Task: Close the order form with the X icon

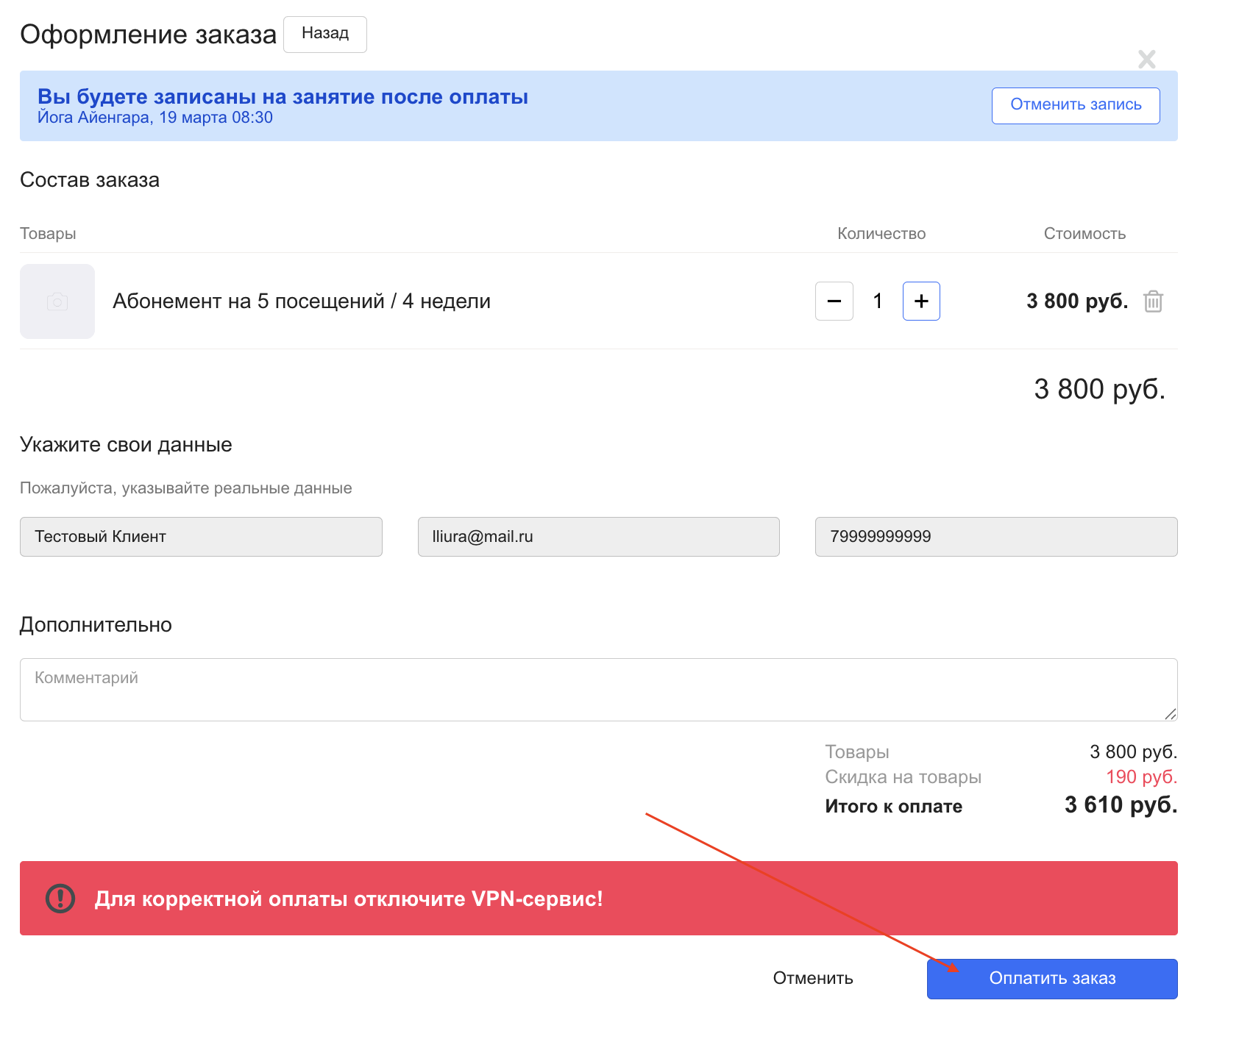Action: pyautogui.click(x=1146, y=59)
